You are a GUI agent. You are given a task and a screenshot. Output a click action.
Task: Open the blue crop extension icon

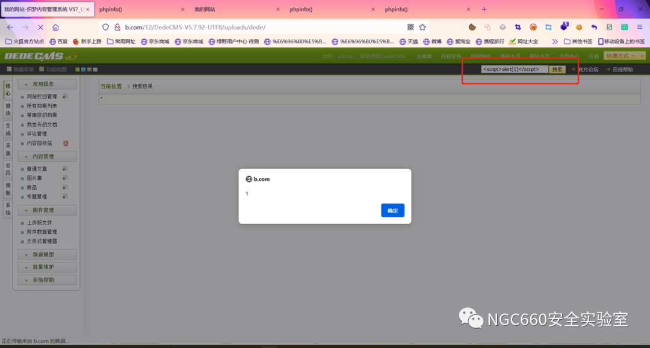(x=518, y=27)
